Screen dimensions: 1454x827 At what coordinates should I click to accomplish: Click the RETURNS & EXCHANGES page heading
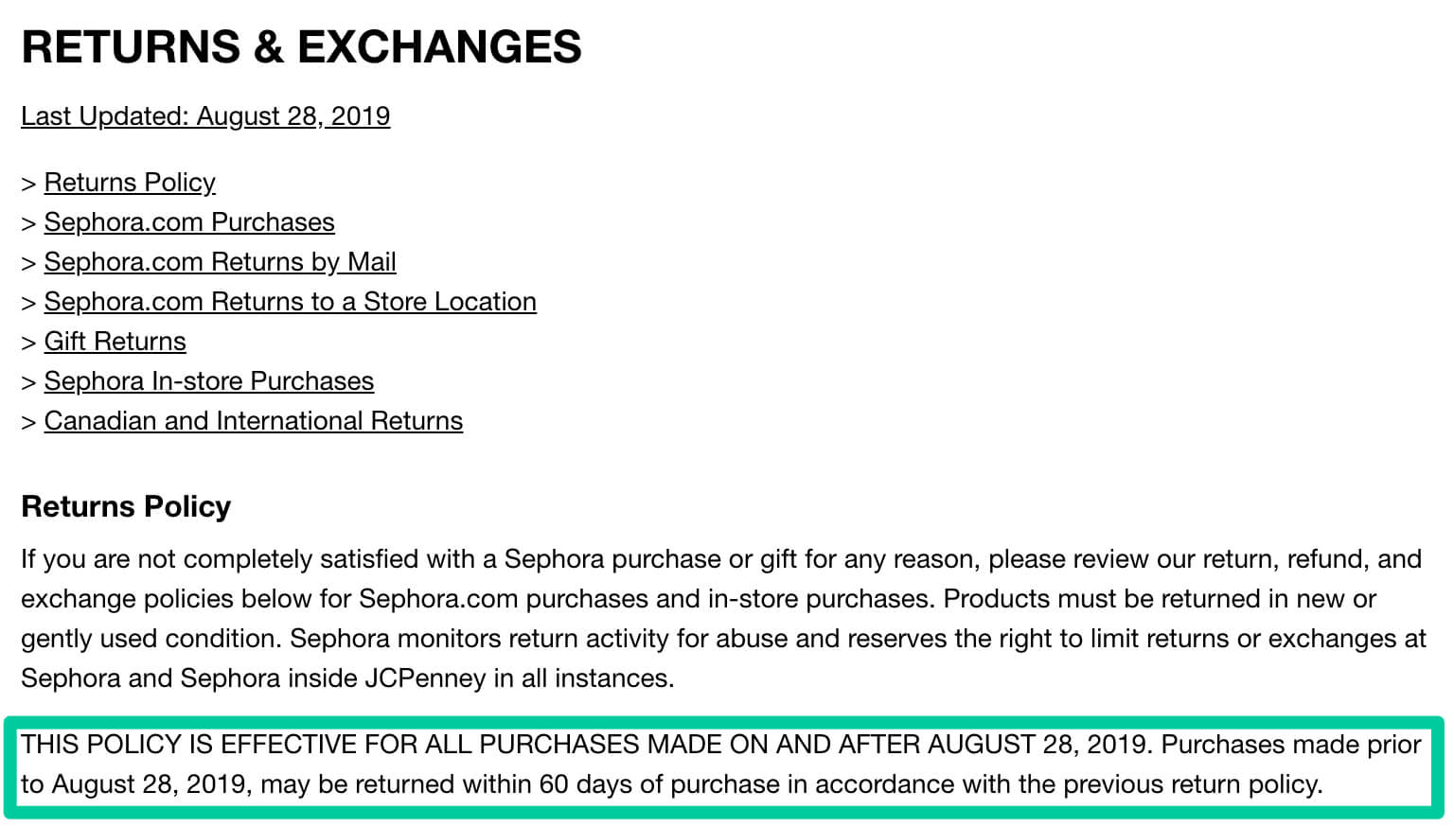(301, 46)
